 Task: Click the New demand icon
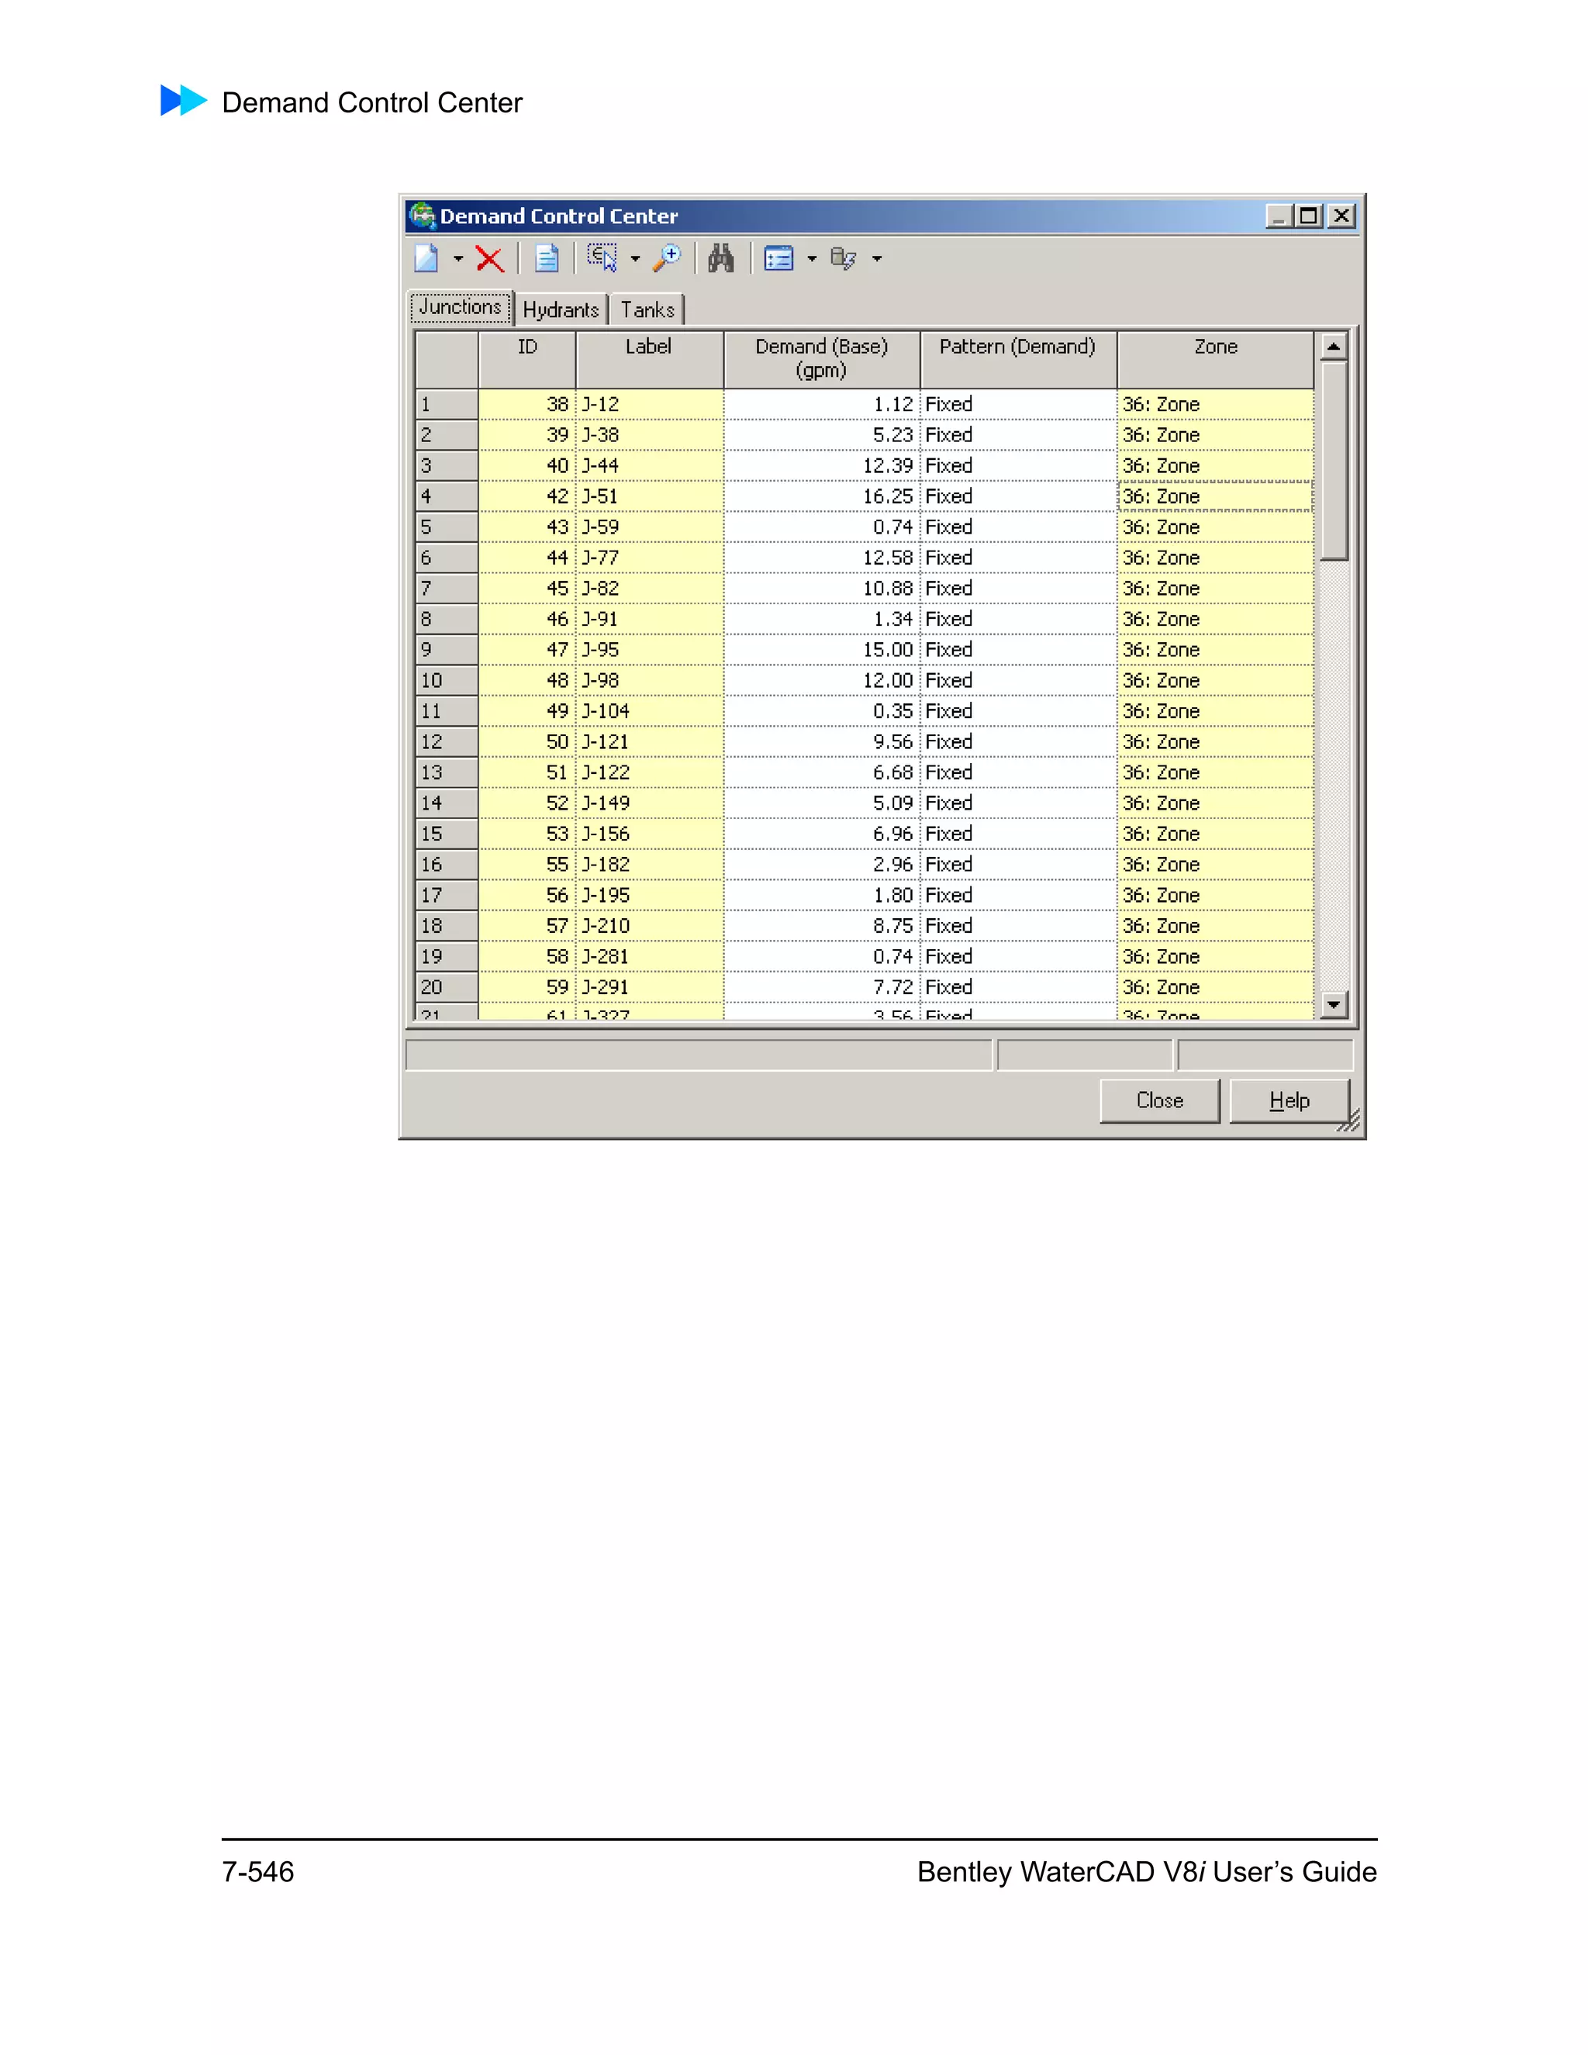[427, 257]
